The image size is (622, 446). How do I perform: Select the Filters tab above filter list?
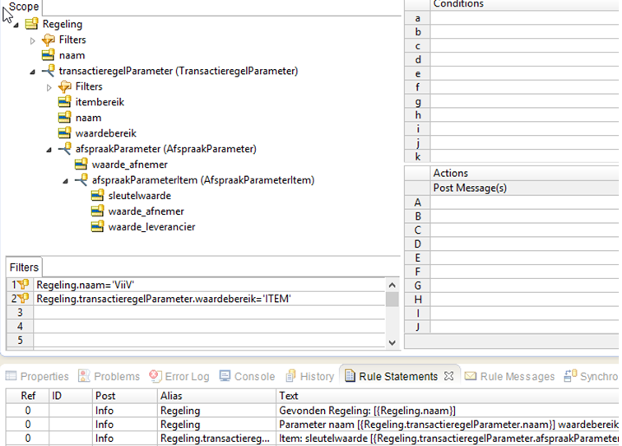click(24, 267)
